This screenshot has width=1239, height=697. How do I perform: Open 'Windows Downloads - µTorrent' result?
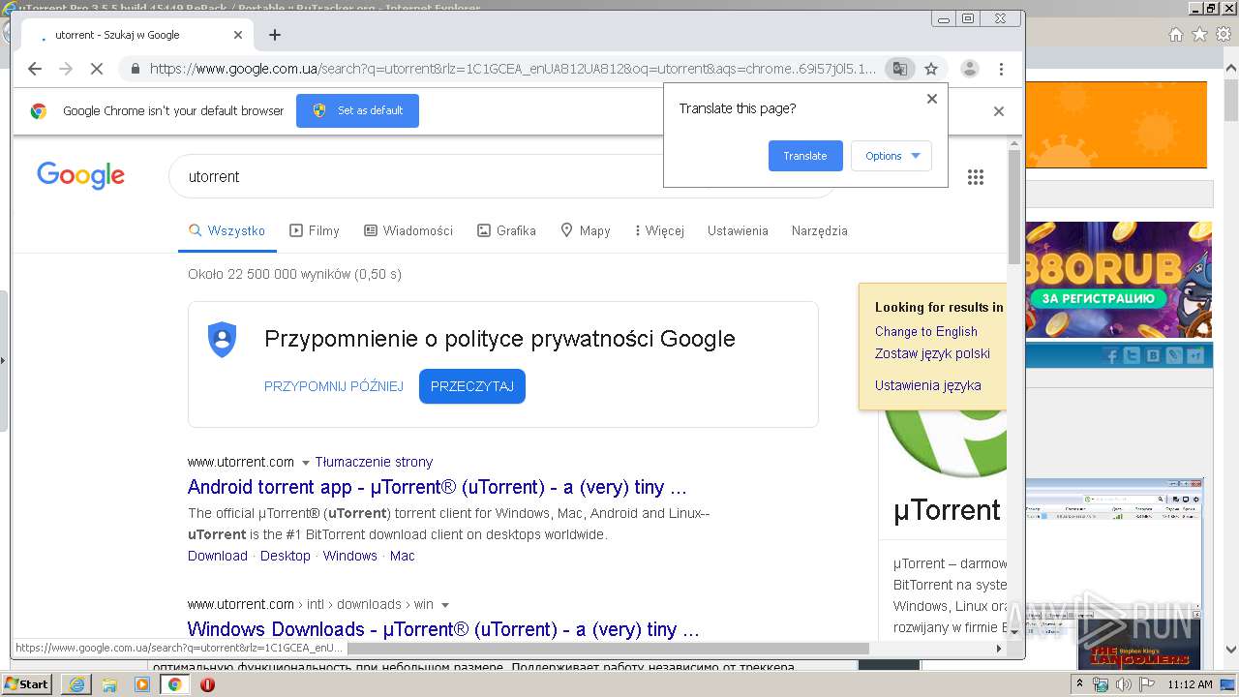point(443,629)
